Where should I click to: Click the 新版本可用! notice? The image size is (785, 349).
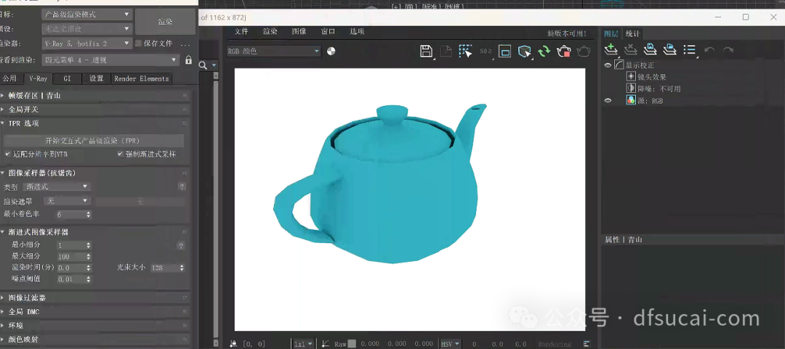coord(567,33)
